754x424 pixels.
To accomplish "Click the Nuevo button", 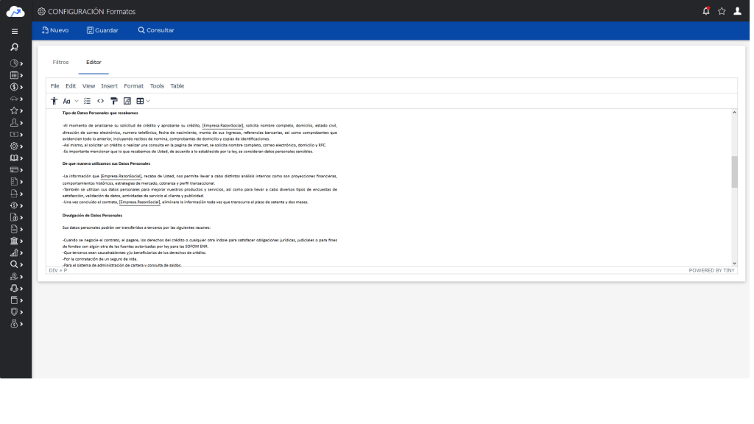I will pos(55,30).
